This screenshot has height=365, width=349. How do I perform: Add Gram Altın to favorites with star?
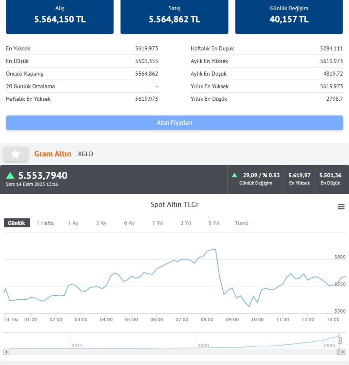[16, 154]
